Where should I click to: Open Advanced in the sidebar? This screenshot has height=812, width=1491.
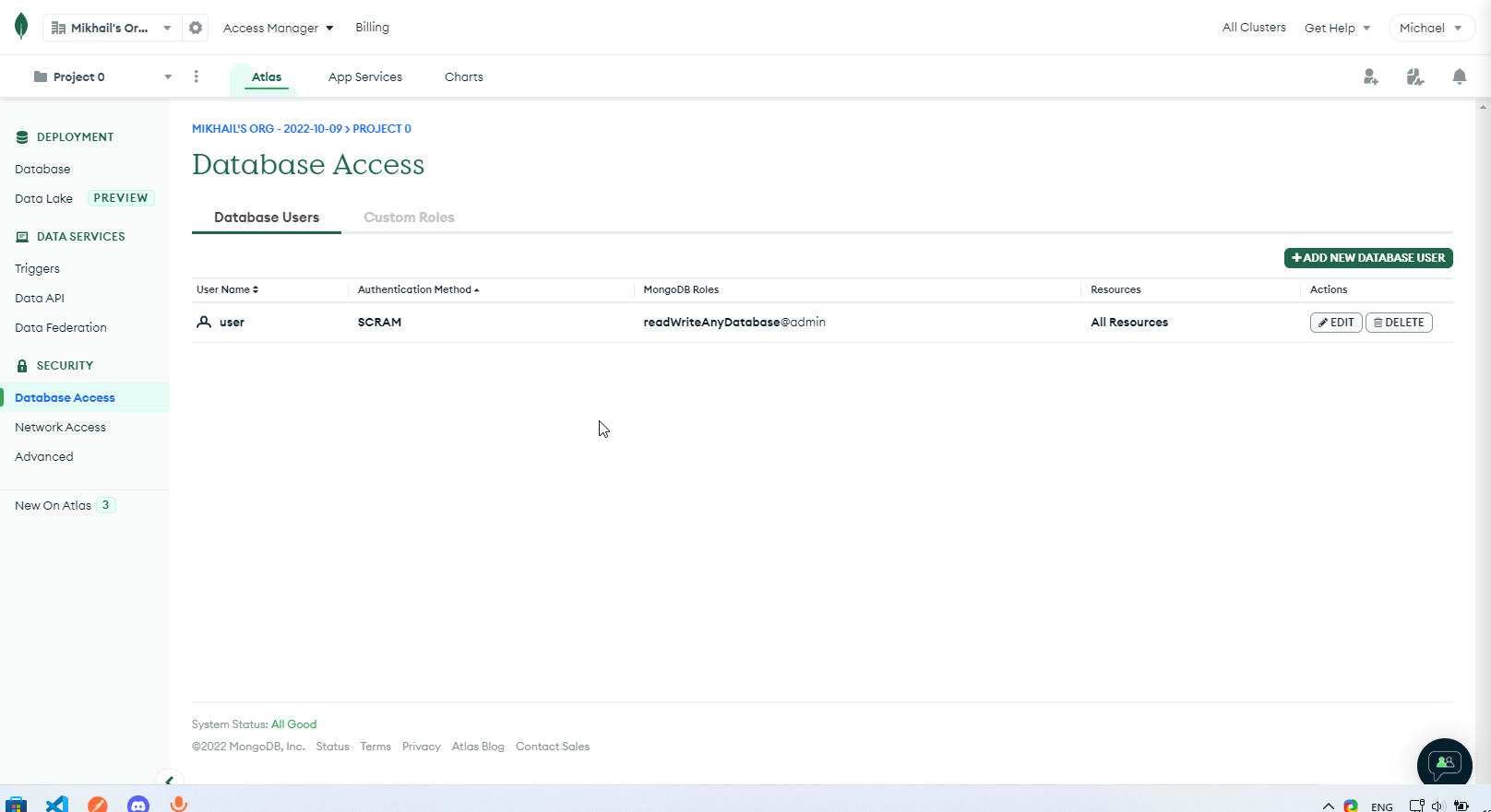click(44, 456)
